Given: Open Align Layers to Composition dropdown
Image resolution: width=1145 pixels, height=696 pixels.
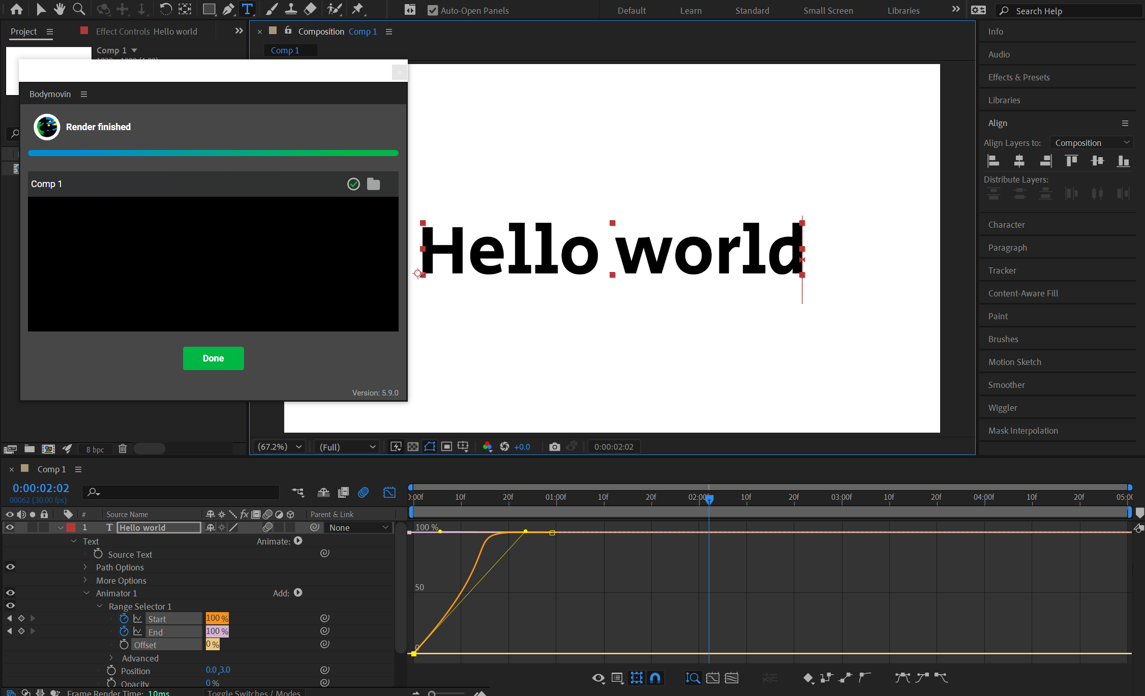Looking at the screenshot, I should 1091,143.
